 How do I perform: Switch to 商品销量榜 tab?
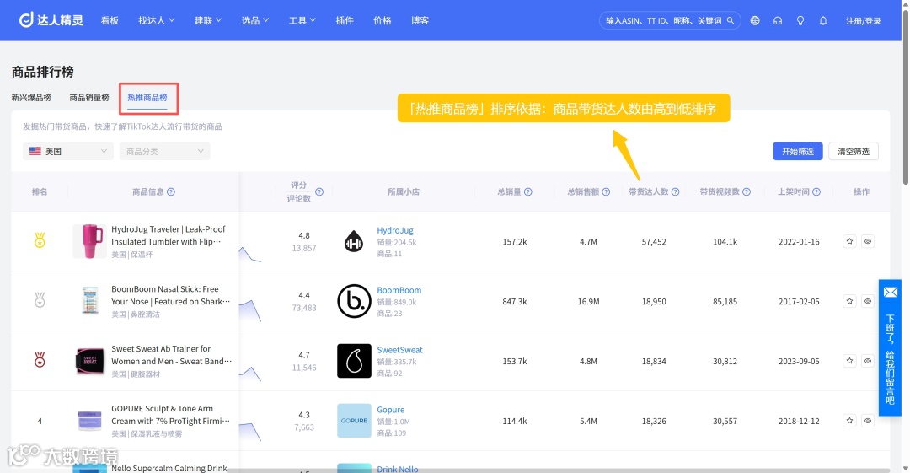(x=89, y=98)
